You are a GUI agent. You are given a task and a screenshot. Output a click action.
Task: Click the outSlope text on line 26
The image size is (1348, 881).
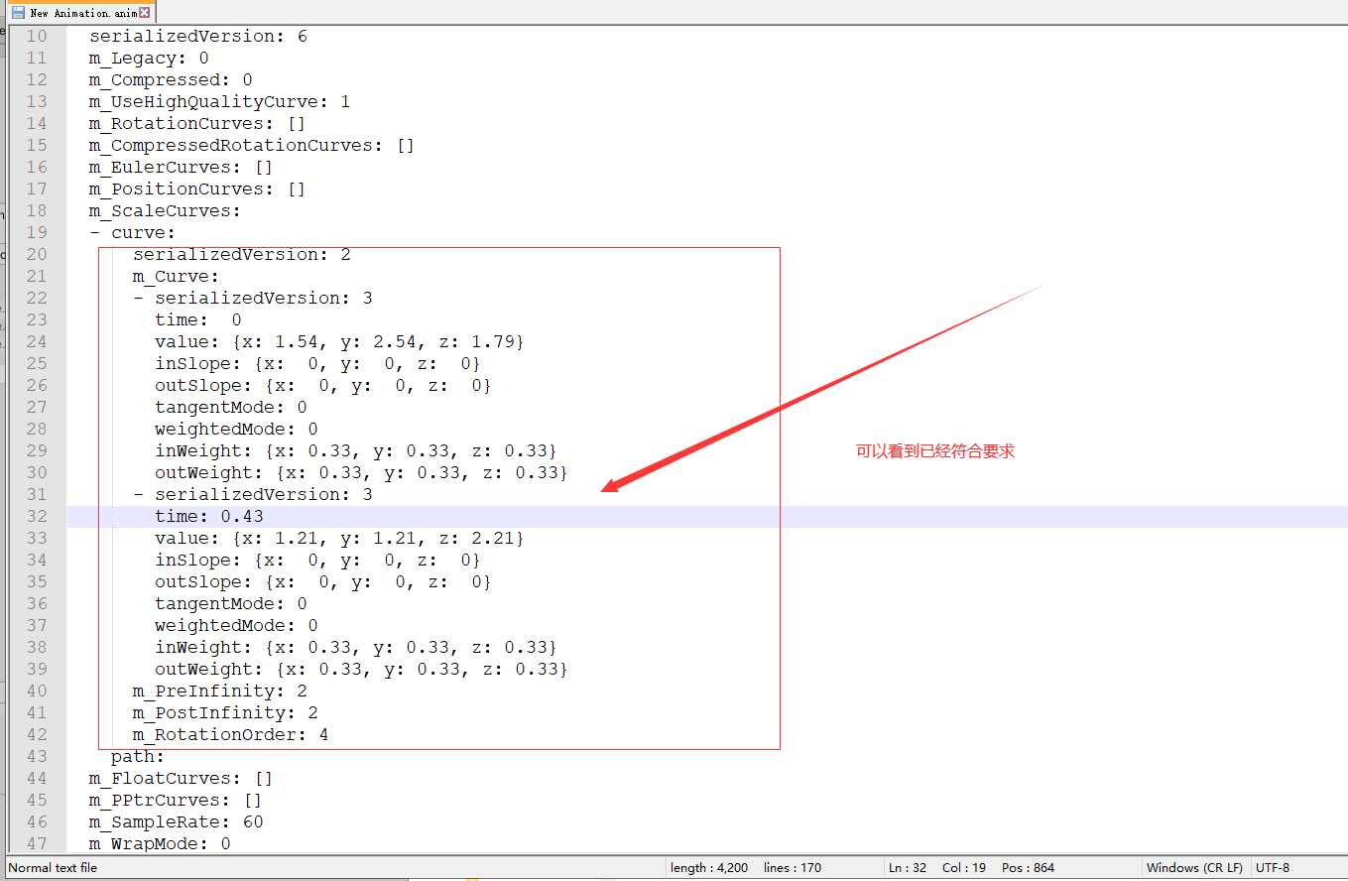(323, 385)
